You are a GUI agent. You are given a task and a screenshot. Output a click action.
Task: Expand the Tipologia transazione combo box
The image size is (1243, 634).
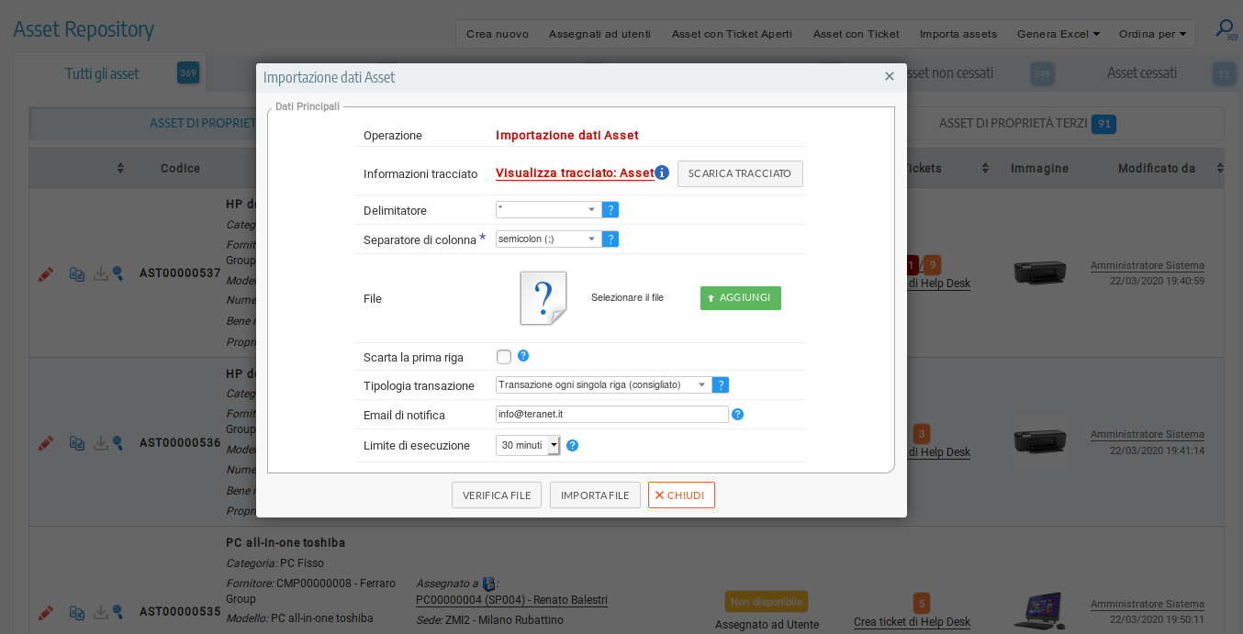pos(603,385)
